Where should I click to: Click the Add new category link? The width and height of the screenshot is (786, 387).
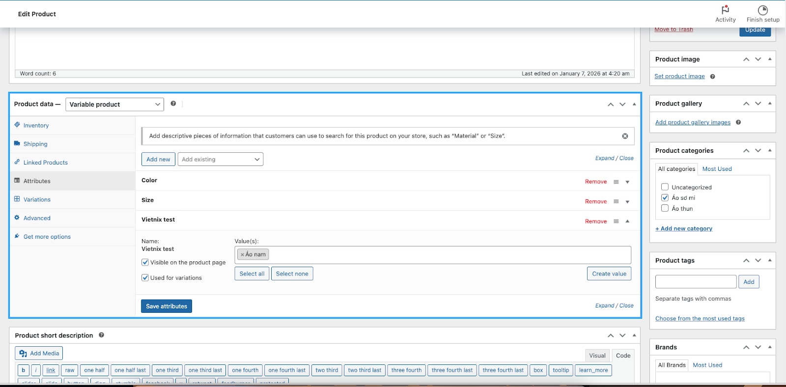[684, 229]
